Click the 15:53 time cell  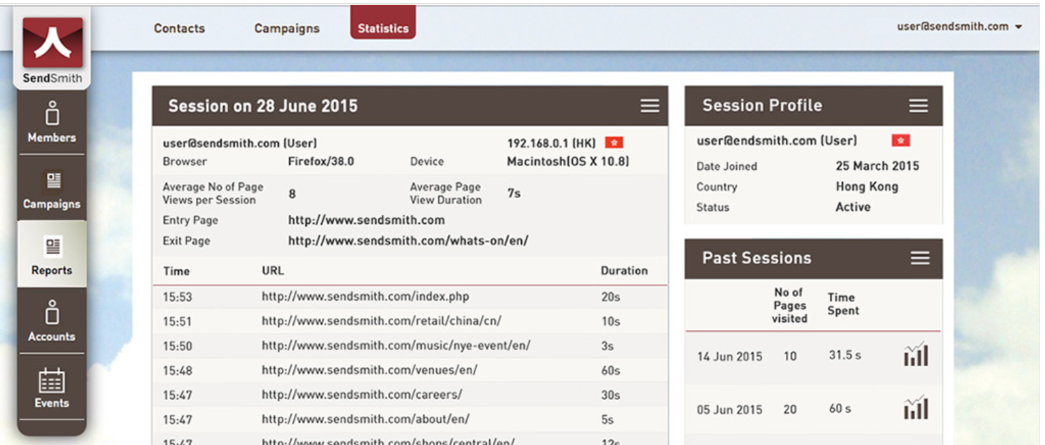tap(177, 297)
